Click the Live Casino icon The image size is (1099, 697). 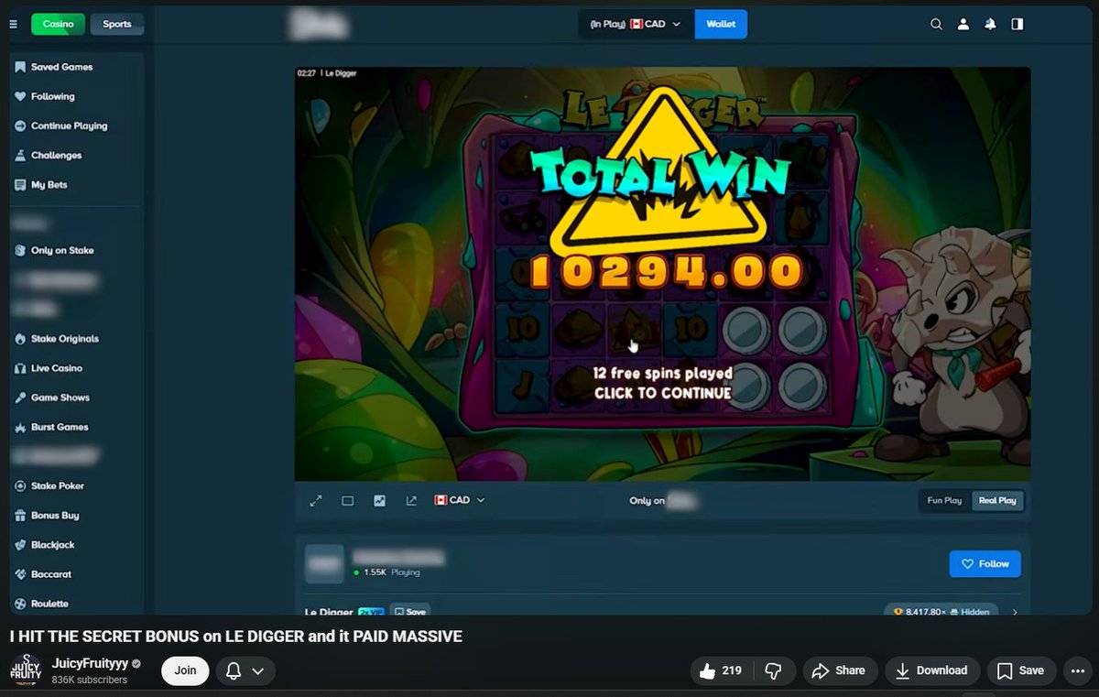click(x=21, y=368)
